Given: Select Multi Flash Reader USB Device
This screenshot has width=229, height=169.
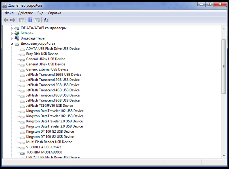Looking at the screenshot, I should click(49, 142).
